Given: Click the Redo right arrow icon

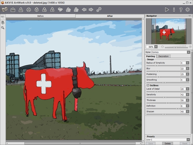Looking at the screenshot, I should [91, 10].
